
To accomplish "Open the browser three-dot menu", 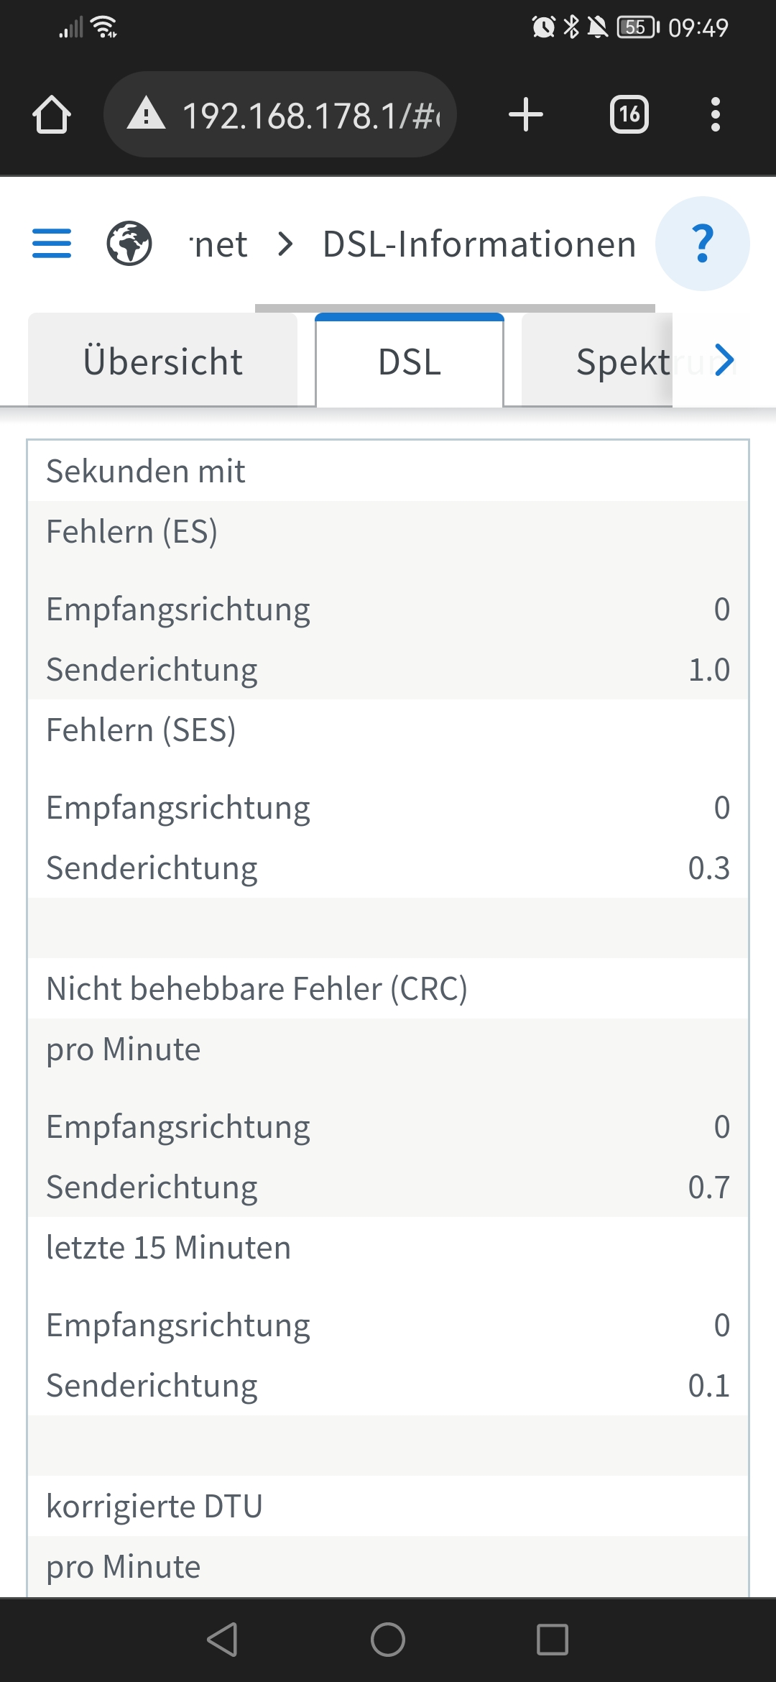I will (x=715, y=115).
